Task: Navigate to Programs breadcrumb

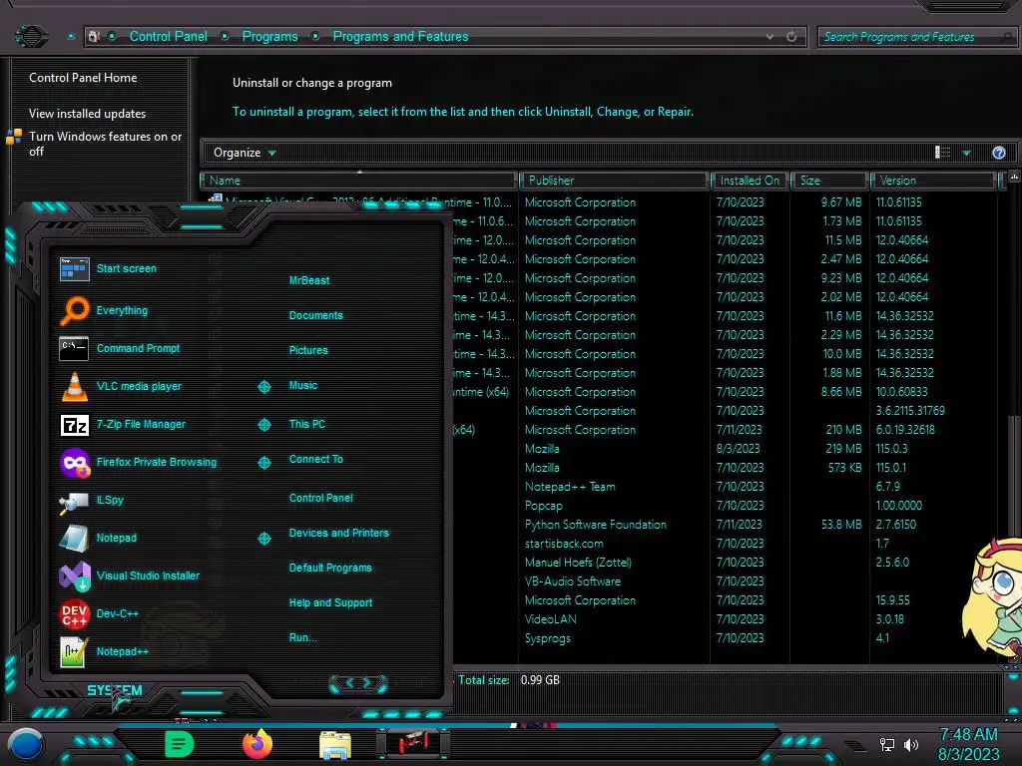Action: [269, 37]
